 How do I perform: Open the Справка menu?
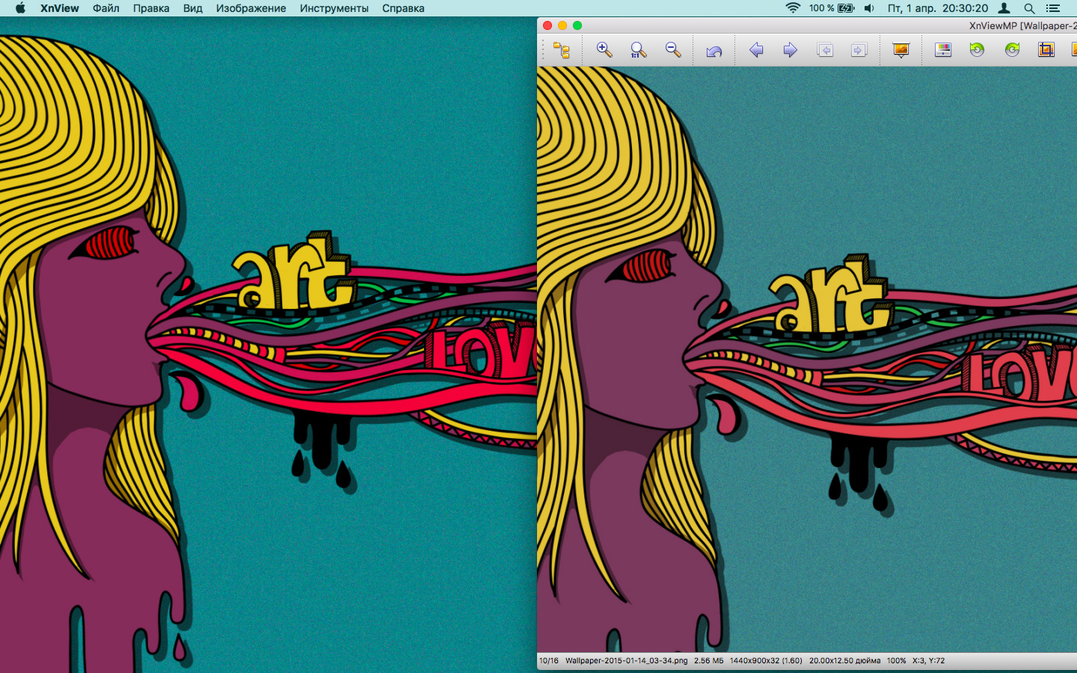click(403, 8)
